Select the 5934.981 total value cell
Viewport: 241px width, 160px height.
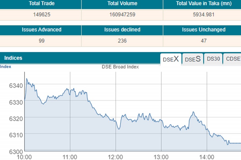click(x=204, y=15)
